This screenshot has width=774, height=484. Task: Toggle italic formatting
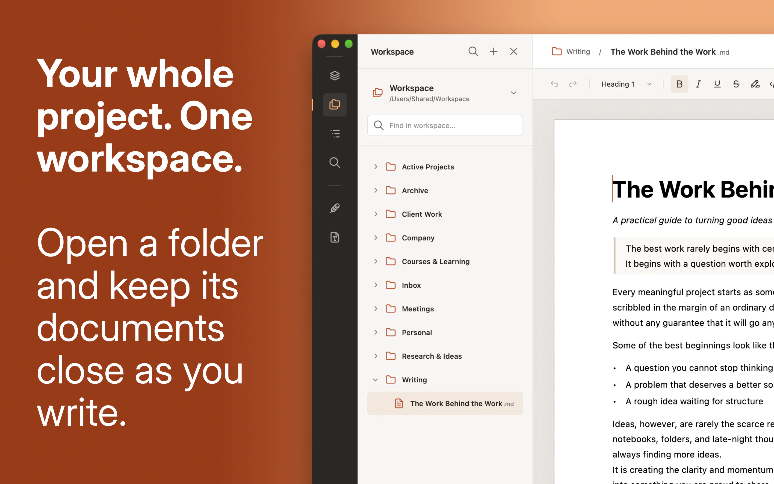(698, 84)
